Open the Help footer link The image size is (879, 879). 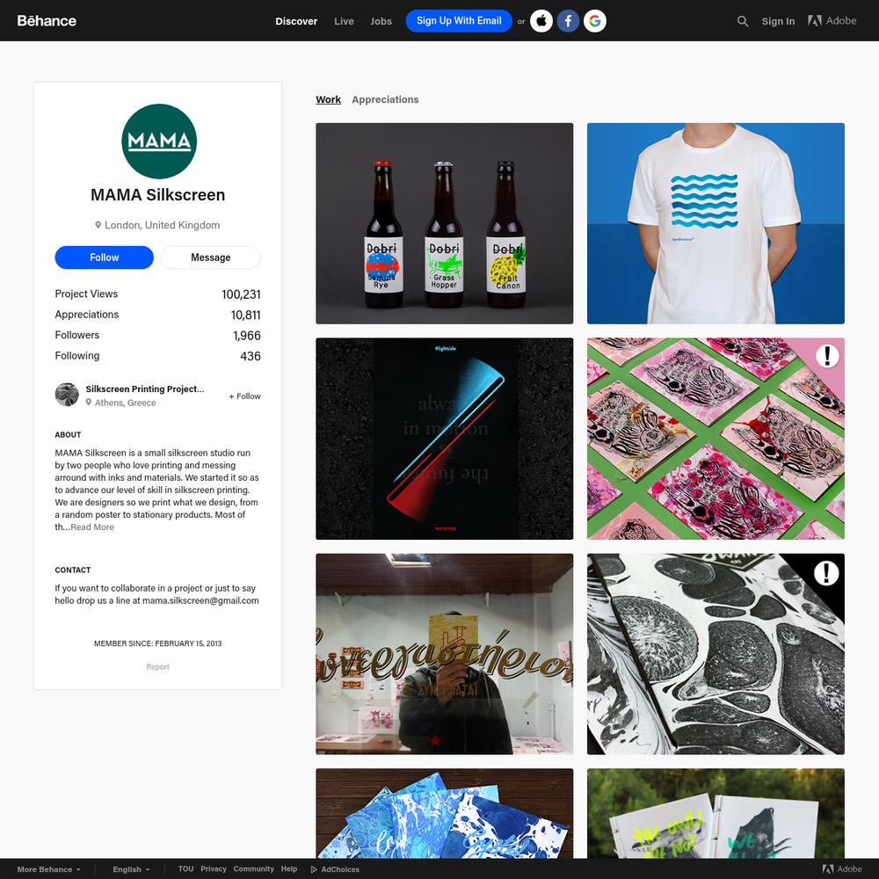(288, 869)
